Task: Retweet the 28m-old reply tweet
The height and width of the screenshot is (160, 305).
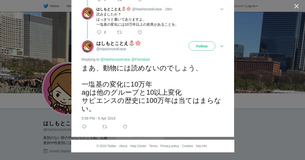Action: (x=119, y=32)
